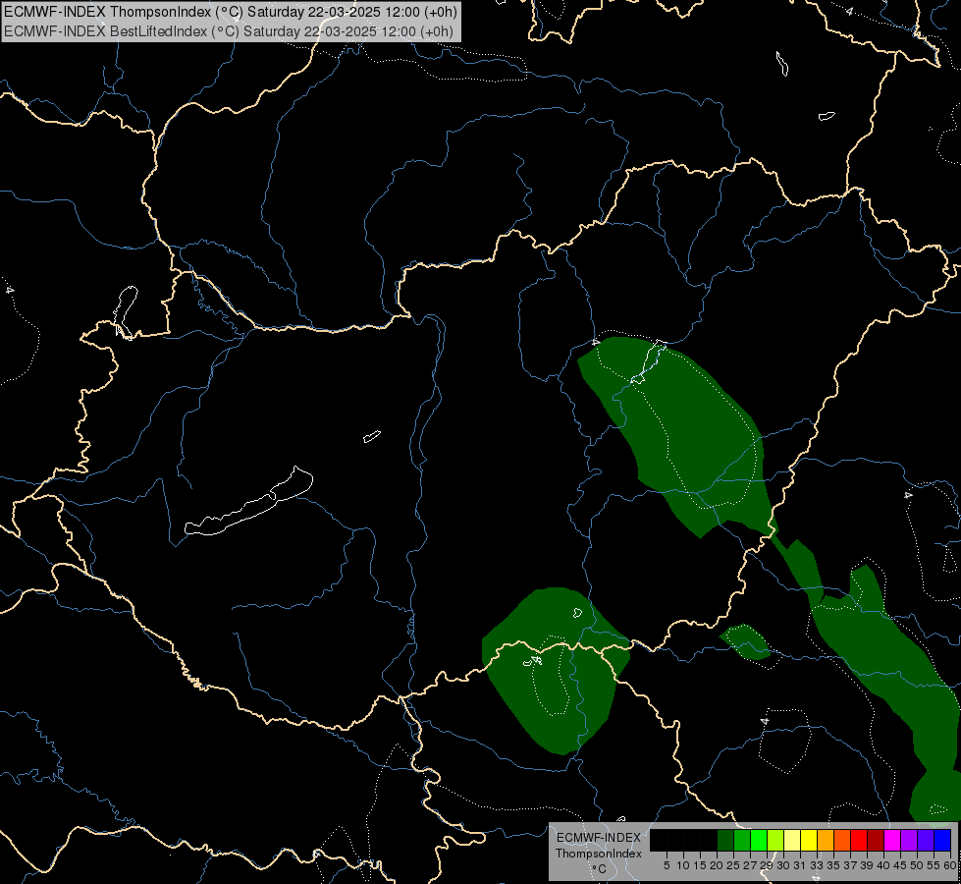Click legend tick value '39'
The height and width of the screenshot is (884, 961).
tap(867, 865)
